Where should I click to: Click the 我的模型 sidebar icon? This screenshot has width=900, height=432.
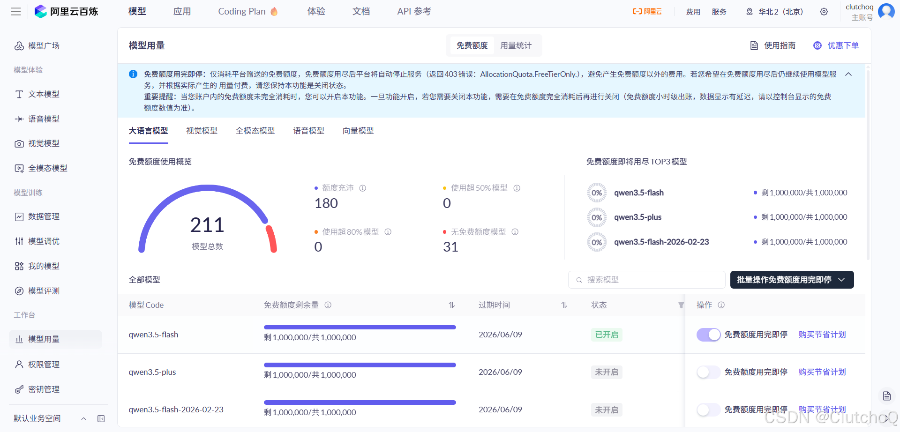19,266
